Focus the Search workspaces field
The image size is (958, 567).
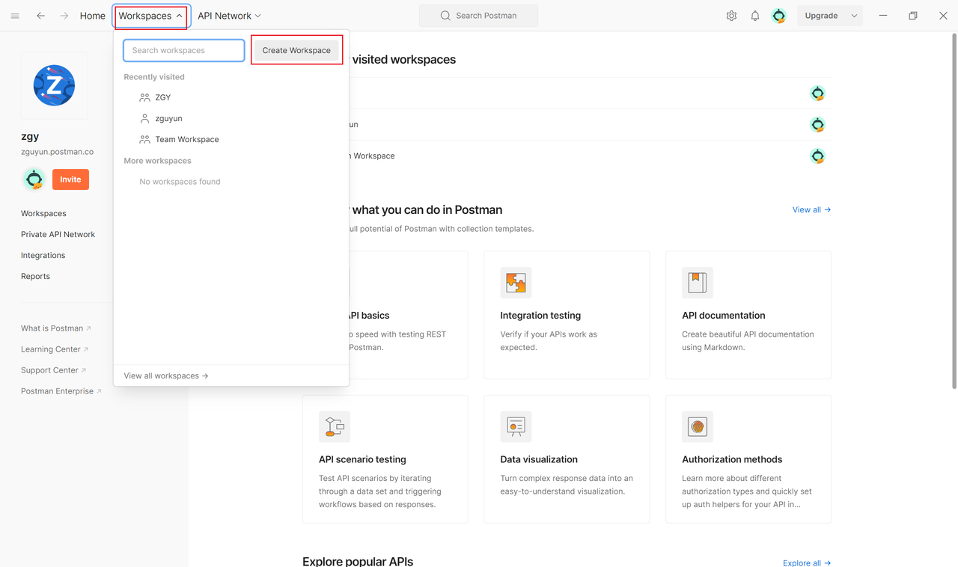[184, 50]
